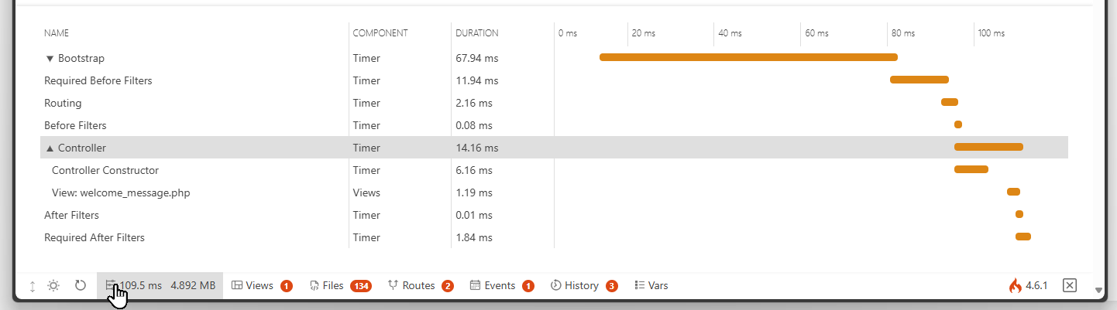The image size is (1117, 310).
Task: Click the Events calendar icon
Action: 475,286
